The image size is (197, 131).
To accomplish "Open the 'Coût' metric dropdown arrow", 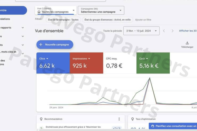I will (x=147, y=59).
